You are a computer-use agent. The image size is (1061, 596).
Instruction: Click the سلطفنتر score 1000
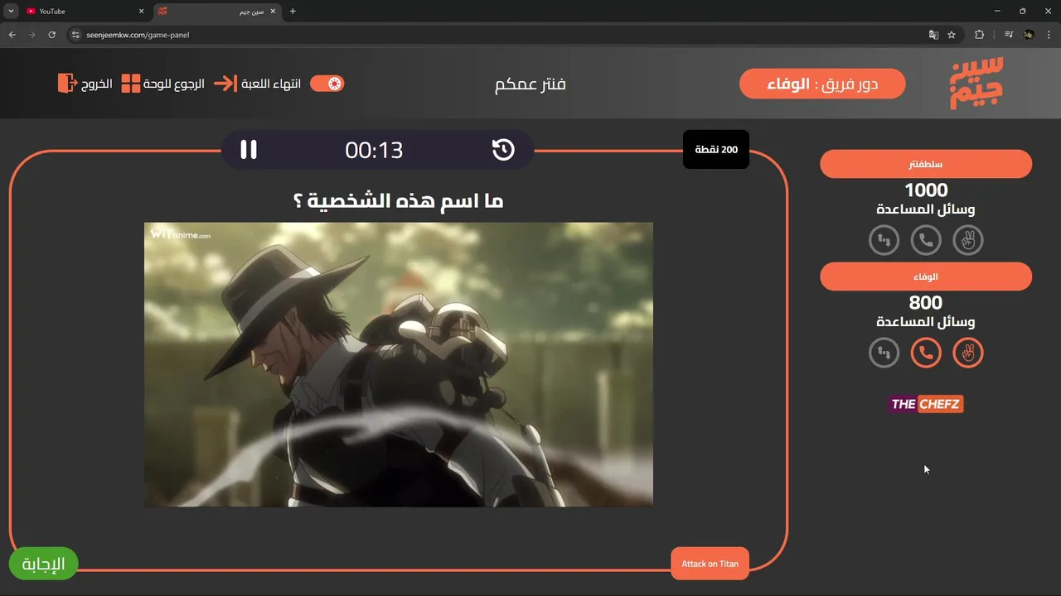point(926,190)
